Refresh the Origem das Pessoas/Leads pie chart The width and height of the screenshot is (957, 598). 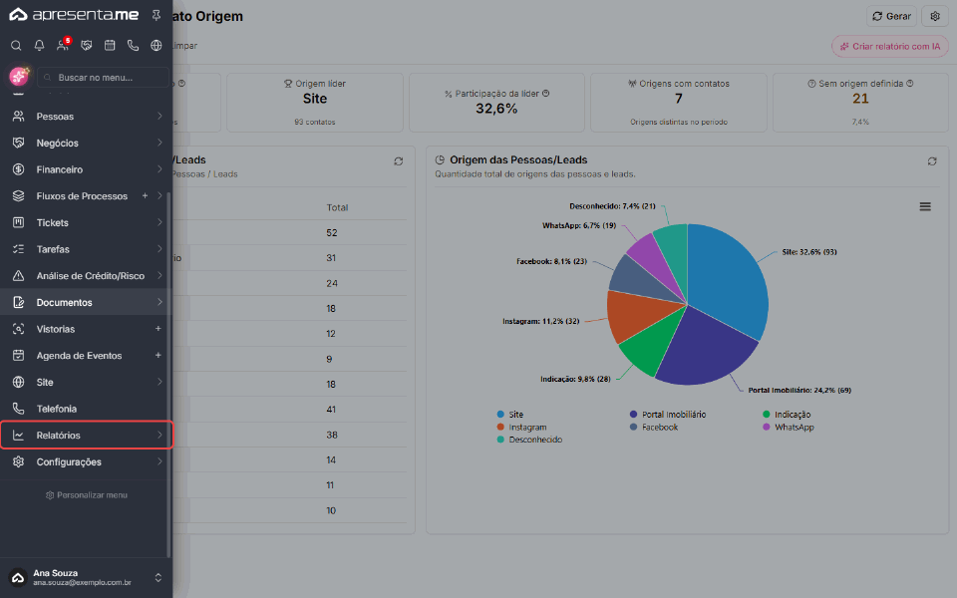(x=932, y=161)
